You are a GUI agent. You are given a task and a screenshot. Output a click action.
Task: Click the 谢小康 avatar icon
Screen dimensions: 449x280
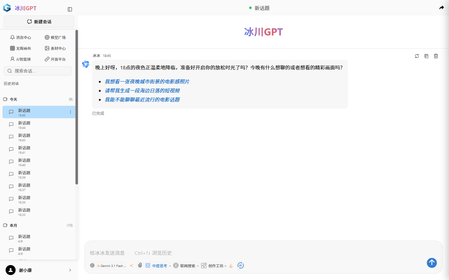point(11,270)
